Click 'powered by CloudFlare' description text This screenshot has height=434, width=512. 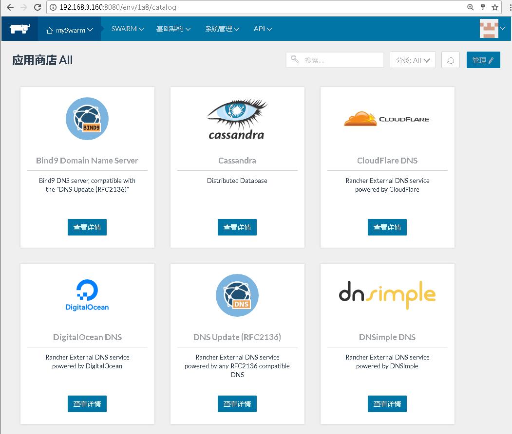tap(387, 189)
